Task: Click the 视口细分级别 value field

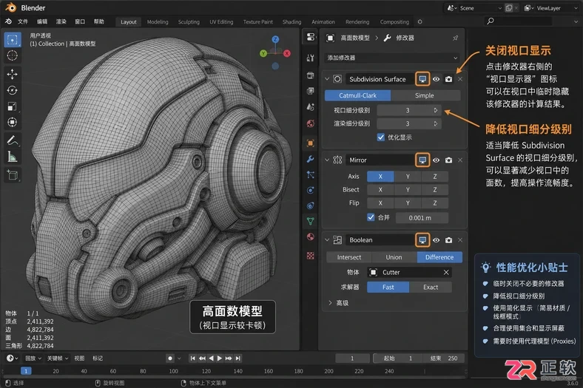Action: [408, 110]
